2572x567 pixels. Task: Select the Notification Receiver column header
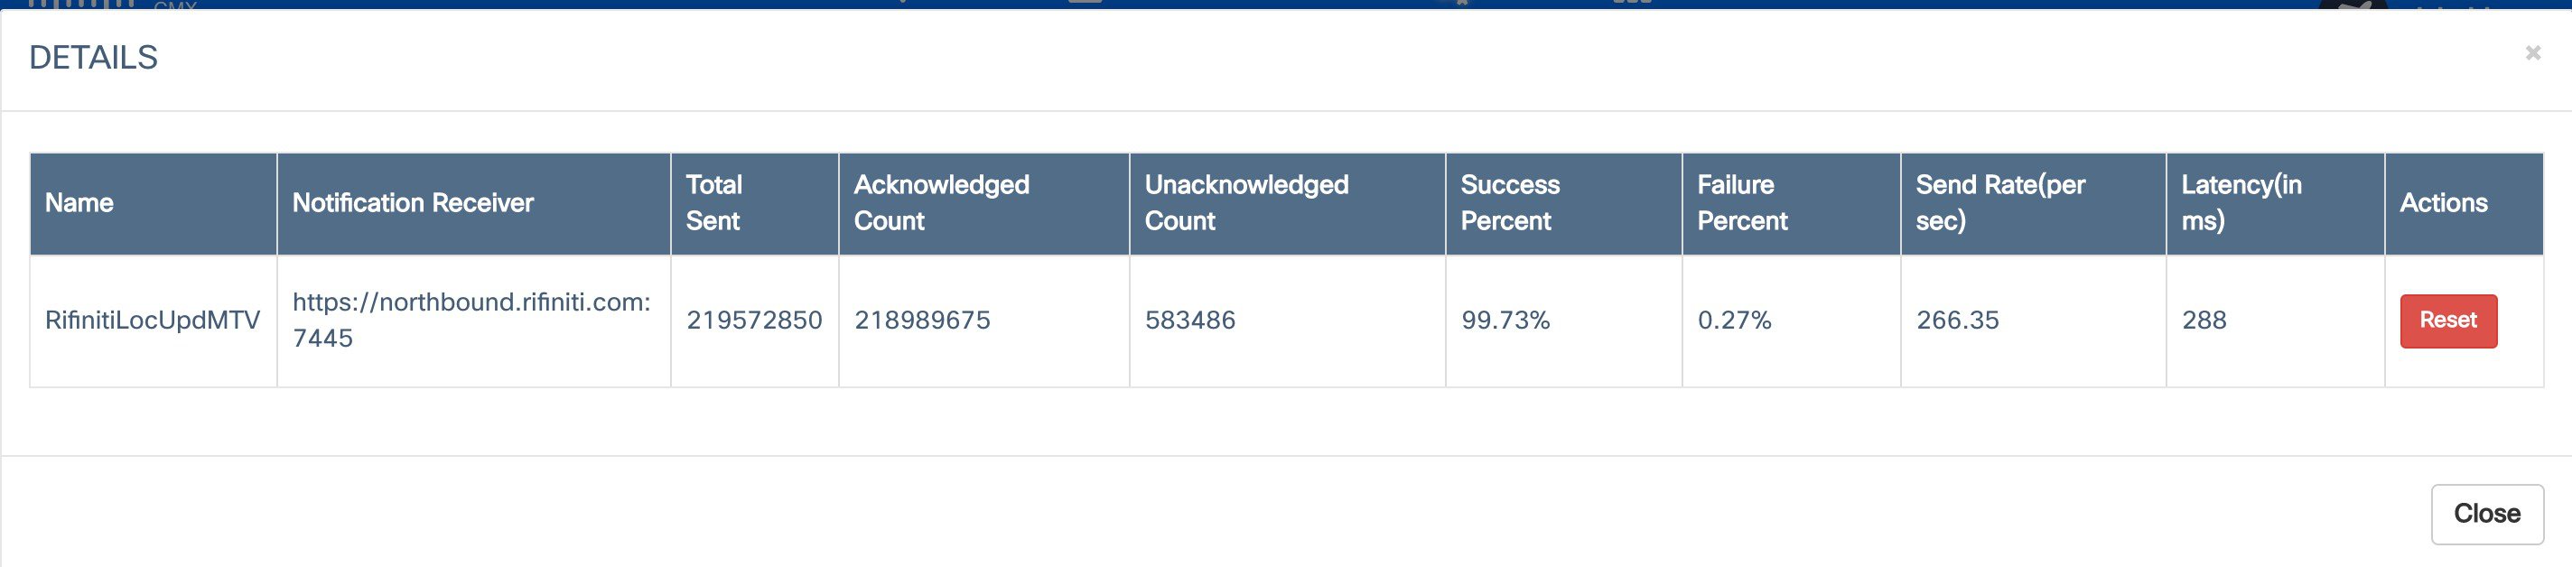[x=413, y=202]
